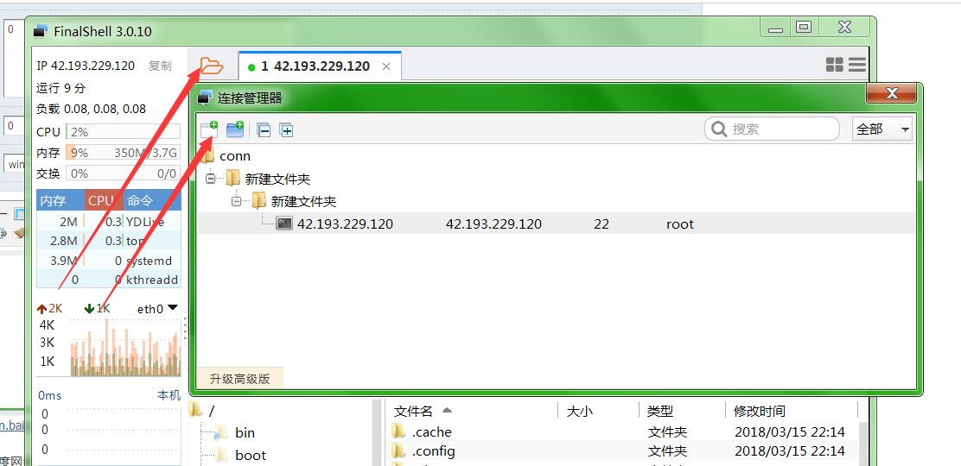
Task: Select the 1 42.193.229.120 tab
Action: (x=315, y=66)
